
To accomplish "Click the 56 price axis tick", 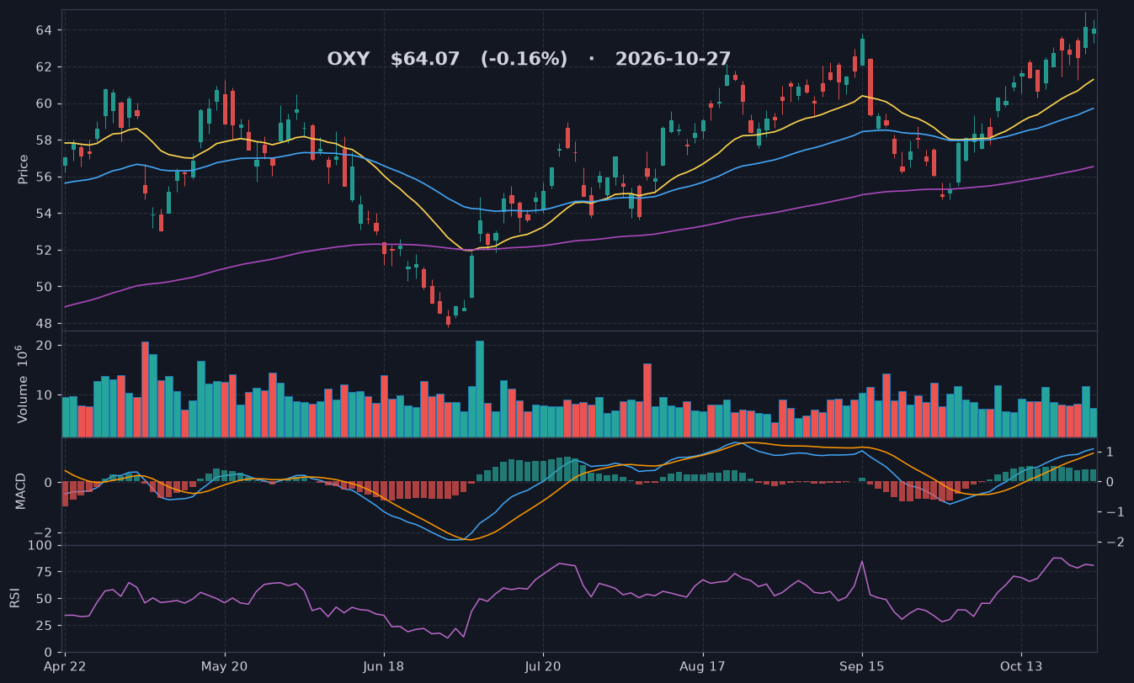I will (x=44, y=177).
